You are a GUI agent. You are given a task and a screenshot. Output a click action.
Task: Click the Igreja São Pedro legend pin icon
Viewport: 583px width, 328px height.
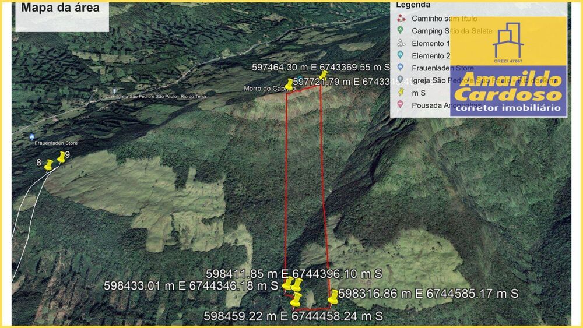coord(401,79)
